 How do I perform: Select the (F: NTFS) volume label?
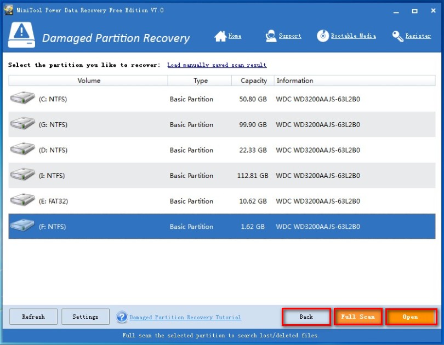coord(53,227)
